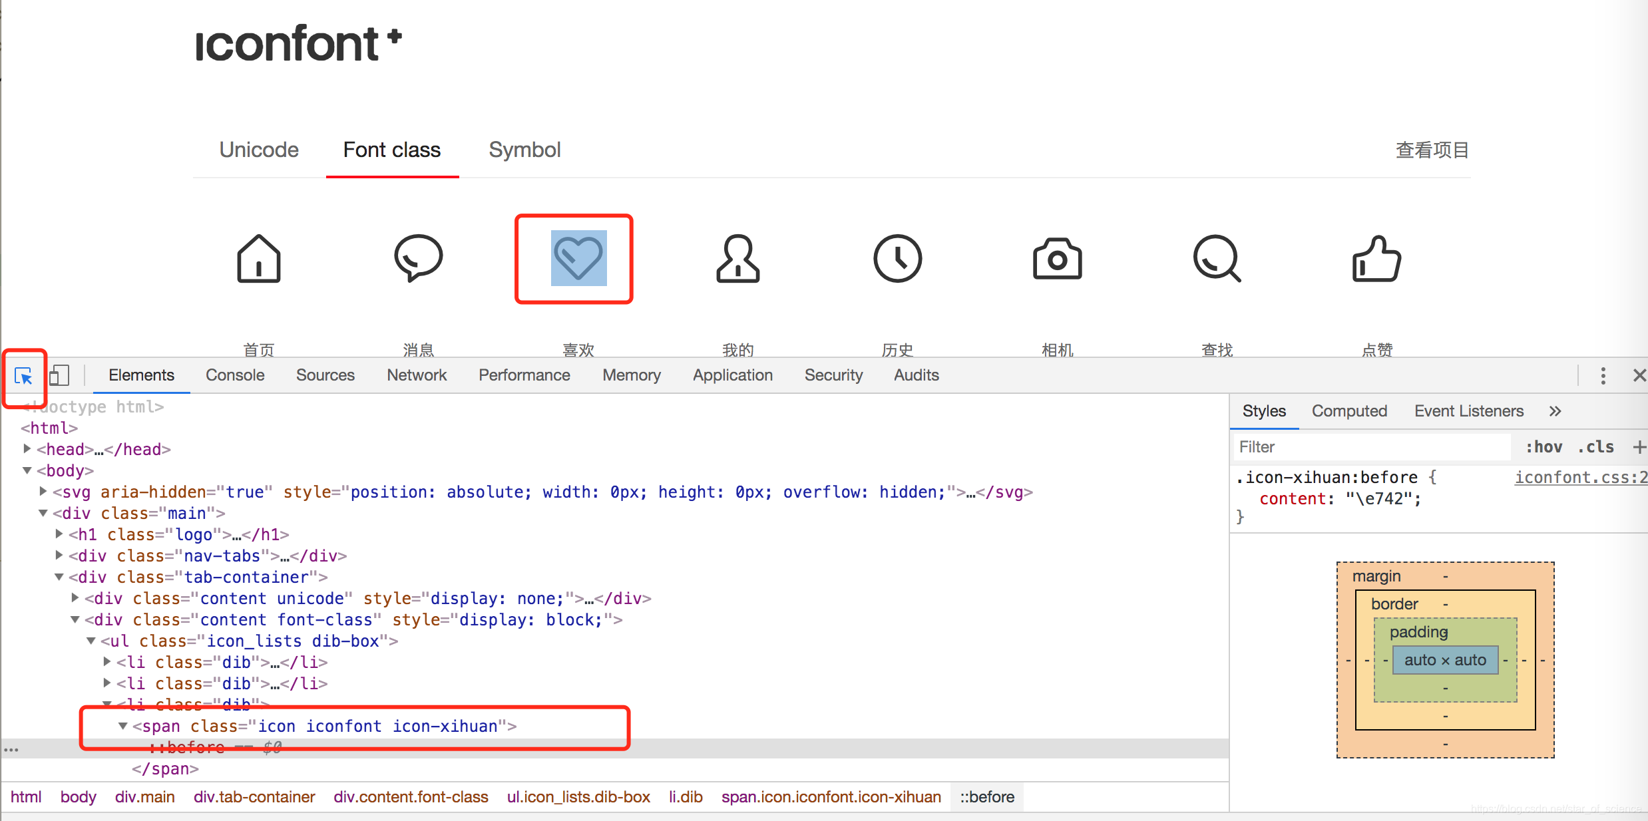This screenshot has width=1648, height=821.
Task: Open the Application panel tab
Action: click(733, 375)
